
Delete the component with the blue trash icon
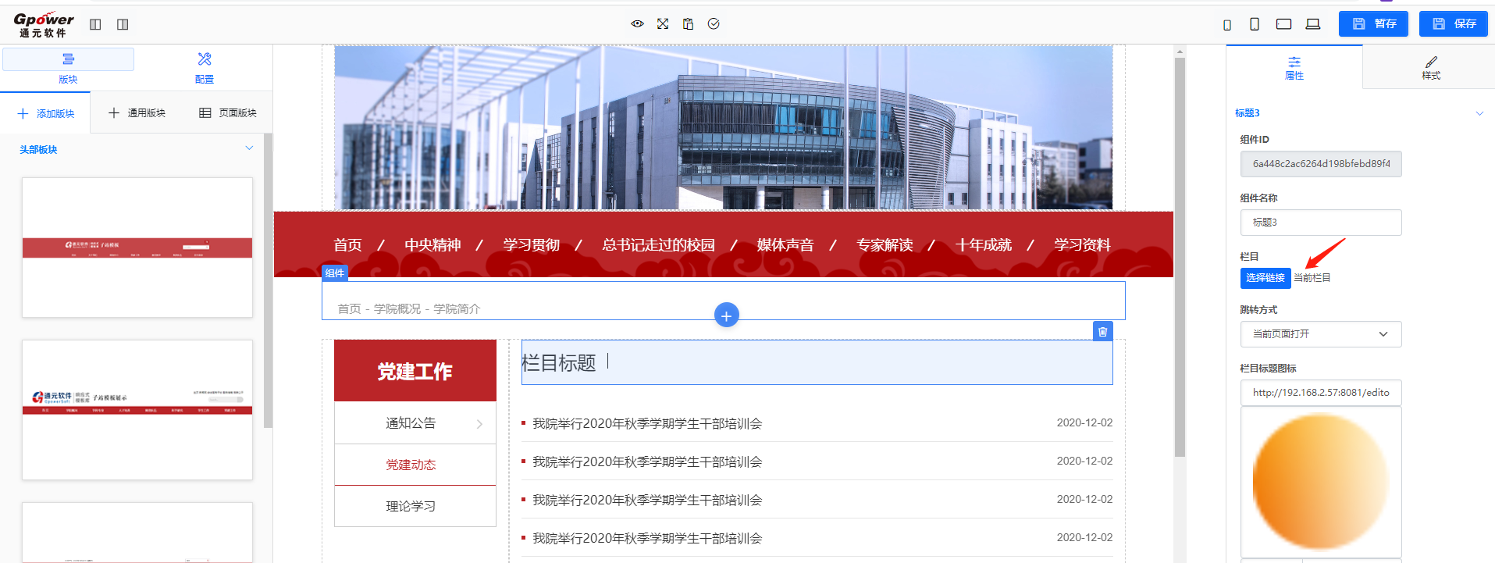pos(1102,332)
